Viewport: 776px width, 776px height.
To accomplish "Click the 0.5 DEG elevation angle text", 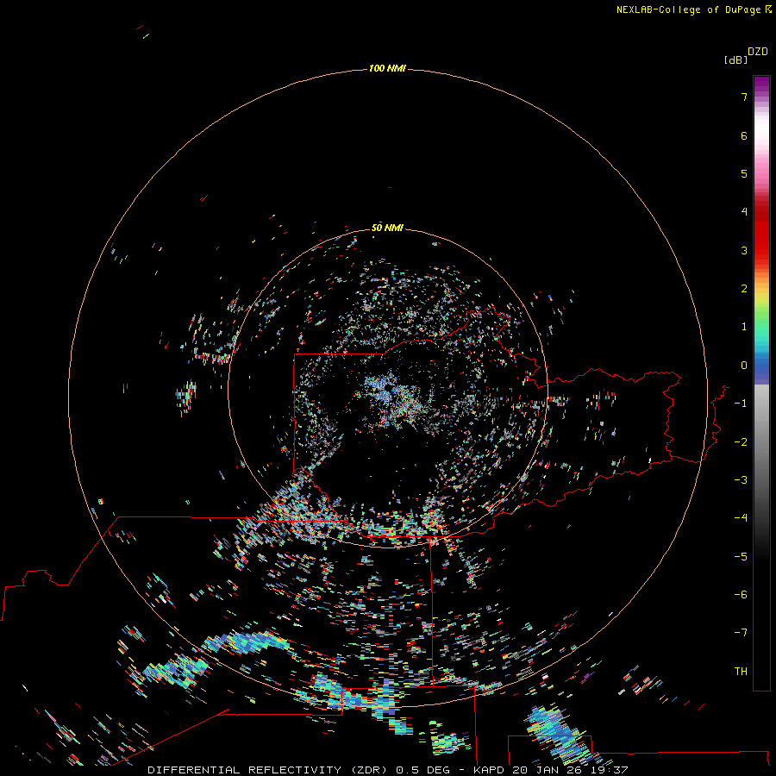I will coord(422,770).
